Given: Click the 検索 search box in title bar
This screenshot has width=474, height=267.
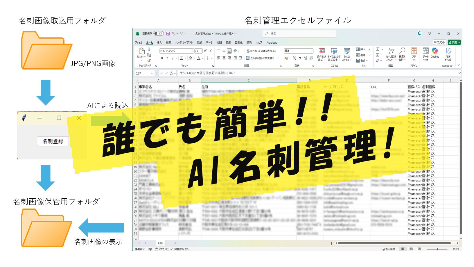Looking at the screenshot, I should coord(299,34).
